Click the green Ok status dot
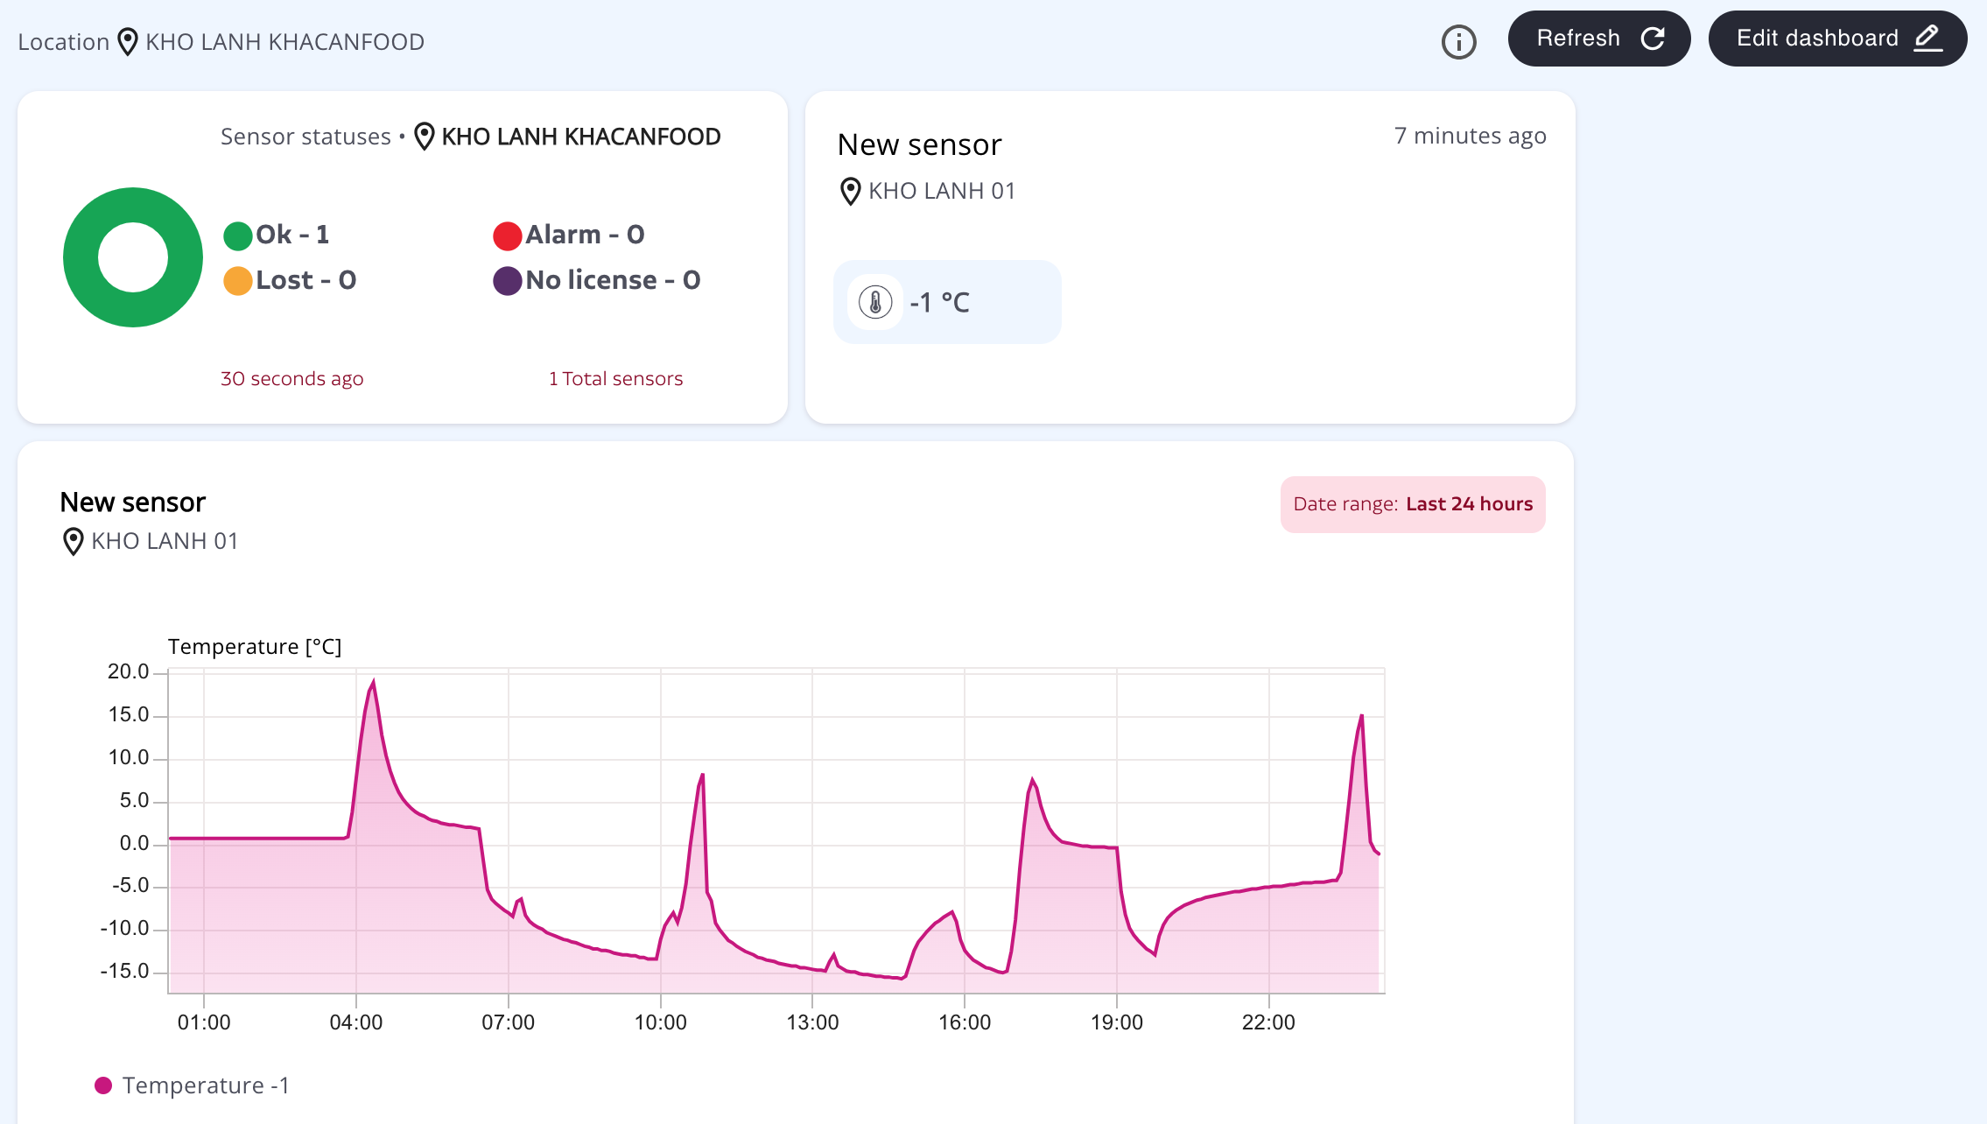1987x1124 pixels. click(237, 235)
